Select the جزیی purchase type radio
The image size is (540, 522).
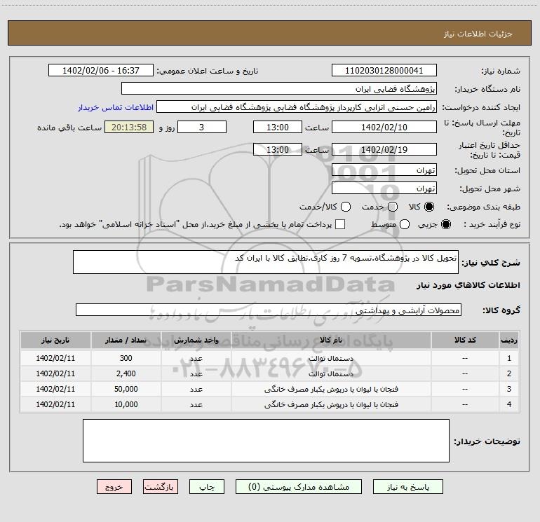click(445, 224)
